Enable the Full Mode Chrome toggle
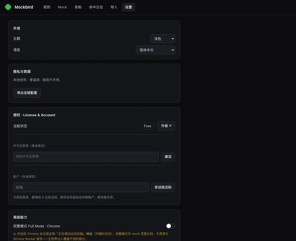 (x=170, y=226)
